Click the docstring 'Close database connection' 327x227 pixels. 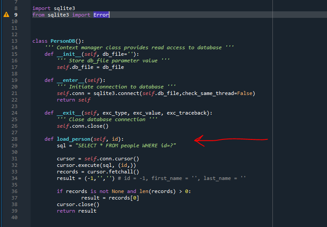107,119
